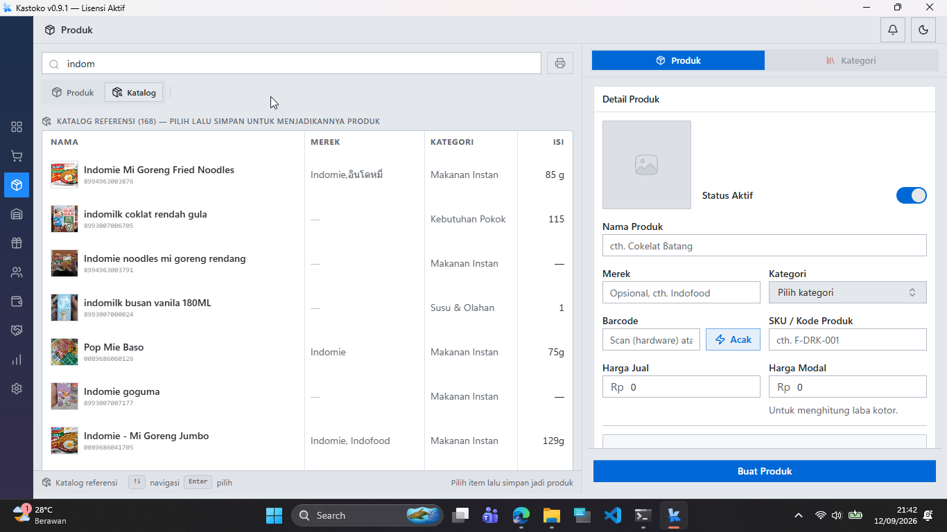Select Pop Mie Baso catalog item
947x532 pixels.
(x=307, y=352)
